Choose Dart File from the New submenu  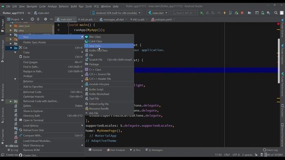[109, 99]
